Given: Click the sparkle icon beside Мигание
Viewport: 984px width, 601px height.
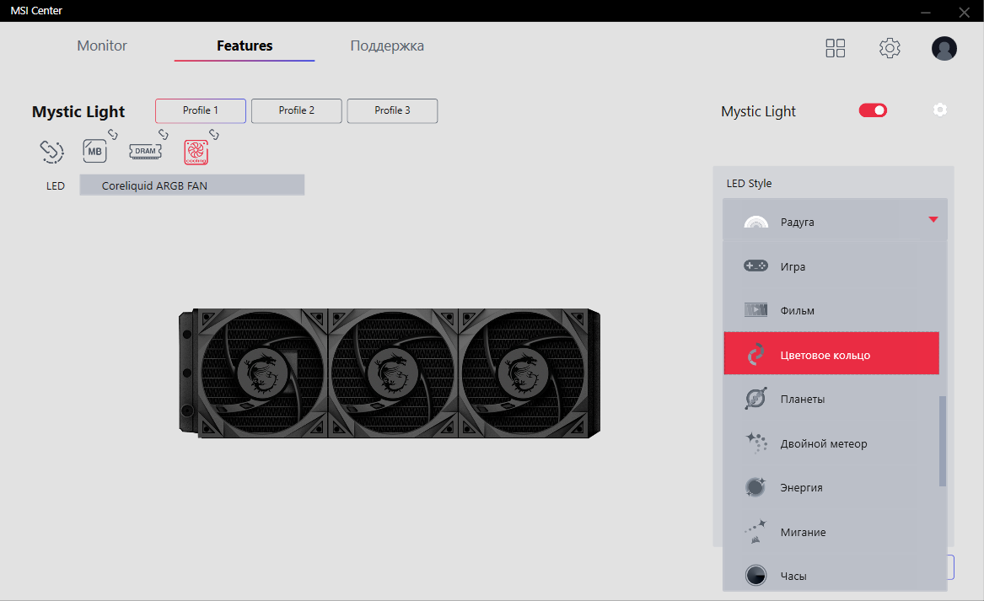Looking at the screenshot, I should pos(755,531).
